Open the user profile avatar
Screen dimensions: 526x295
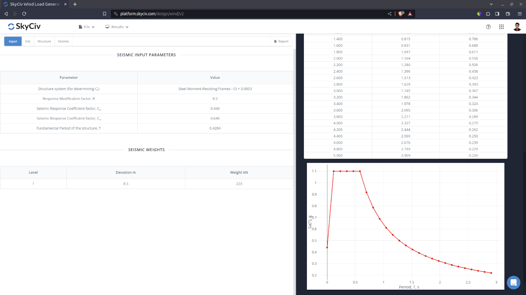(517, 27)
